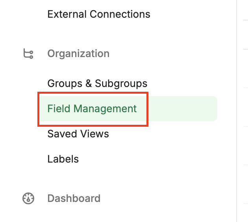This screenshot has height=222, width=248.
Task: Open the External Connections page
Action: tap(99, 14)
